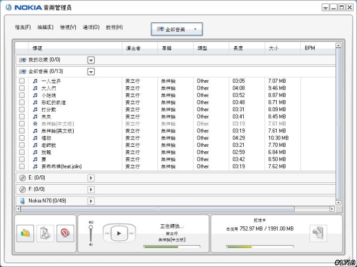Click the note icon for 彩虹的軌道
Screen dimensions: 357x267
click(35, 102)
